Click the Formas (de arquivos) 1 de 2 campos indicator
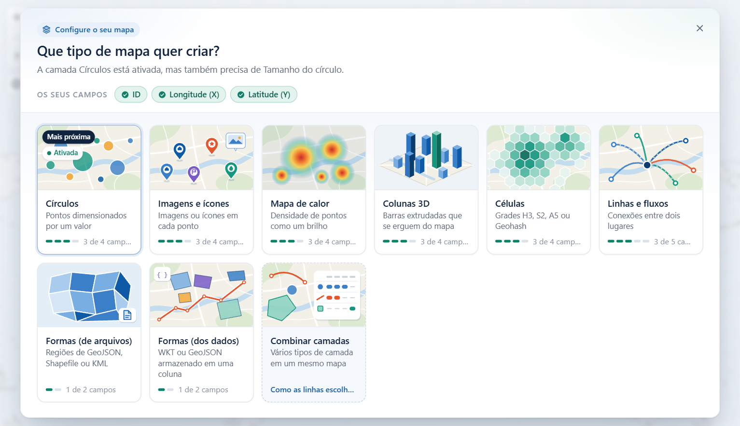This screenshot has width=740, height=426. click(x=81, y=390)
